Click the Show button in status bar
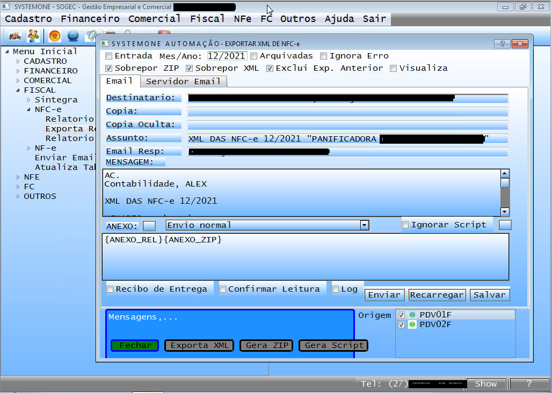The height and width of the screenshot is (393, 552). click(x=486, y=384)
